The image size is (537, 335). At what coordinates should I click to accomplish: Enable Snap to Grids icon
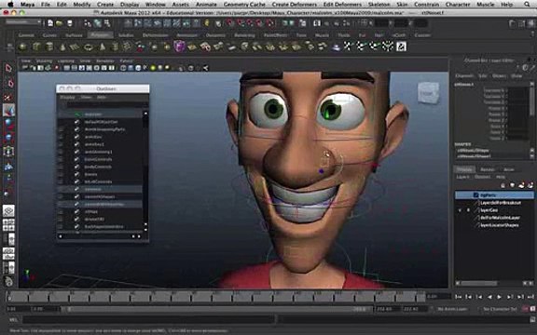229,23
